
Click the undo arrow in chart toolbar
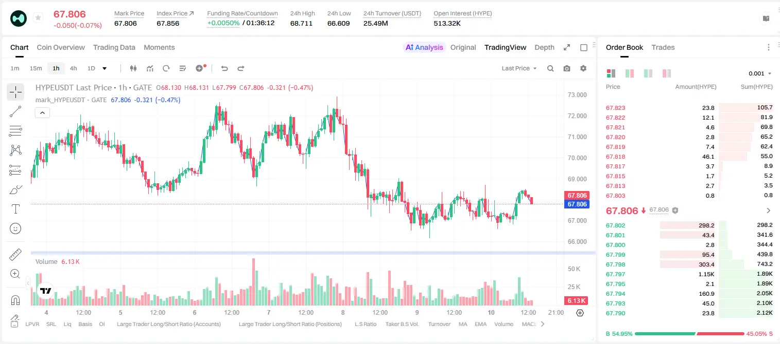click(x=224, y=68)
